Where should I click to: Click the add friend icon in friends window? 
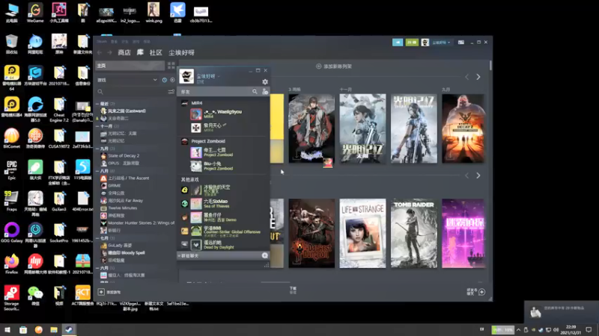point(265,91)
